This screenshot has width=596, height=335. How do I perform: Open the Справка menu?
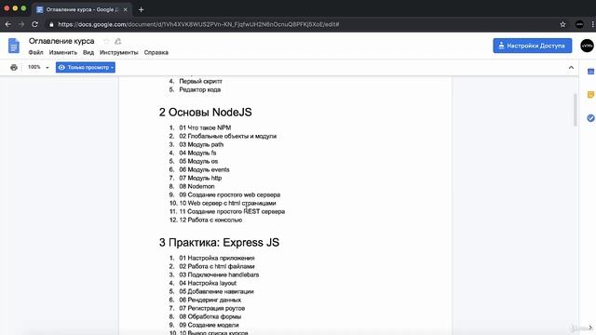pyautogui.click(x=156, y=52)
